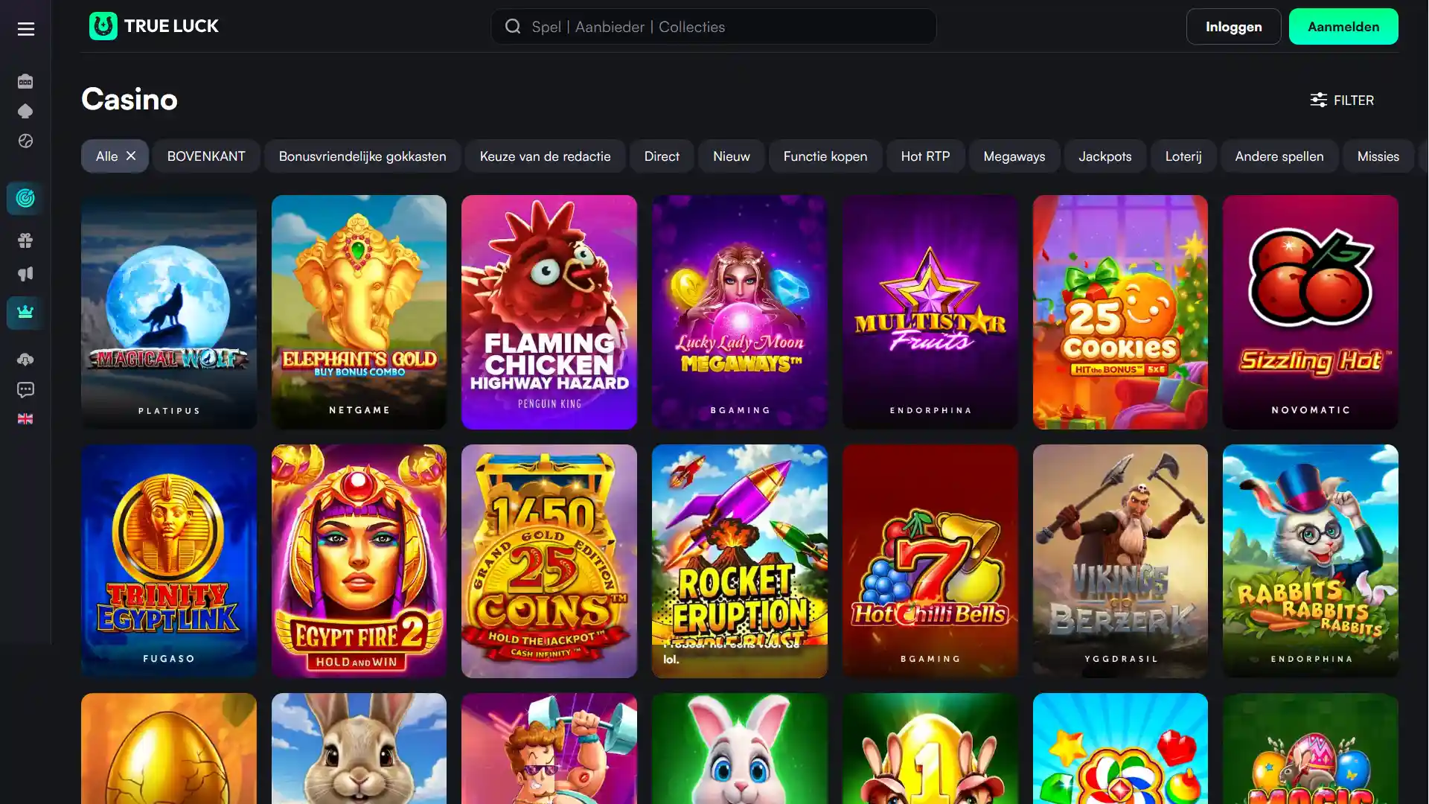Open the sports ball sidebar icon

pos(25,141)
